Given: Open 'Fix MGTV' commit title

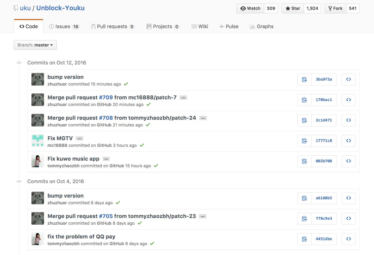Looking at the screenshot, I should pos(60,138).
